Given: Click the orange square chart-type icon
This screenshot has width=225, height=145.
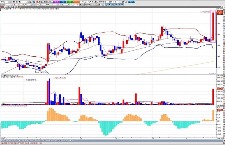Looking at the screenshot, I should click(x=37, y=2).
